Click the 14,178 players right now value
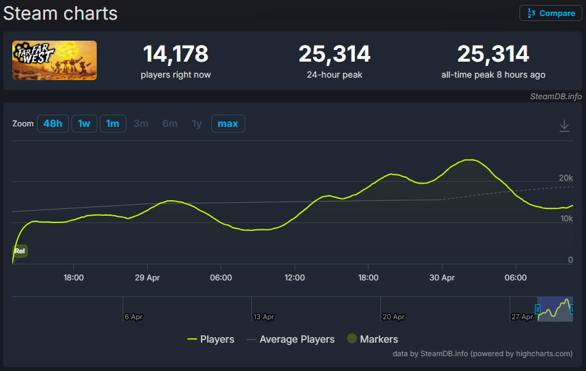Viewport: 586px width, 371px height. pos(176,54)
